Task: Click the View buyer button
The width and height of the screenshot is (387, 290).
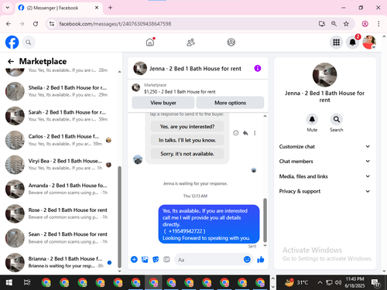Action: [x=163, y=103]
